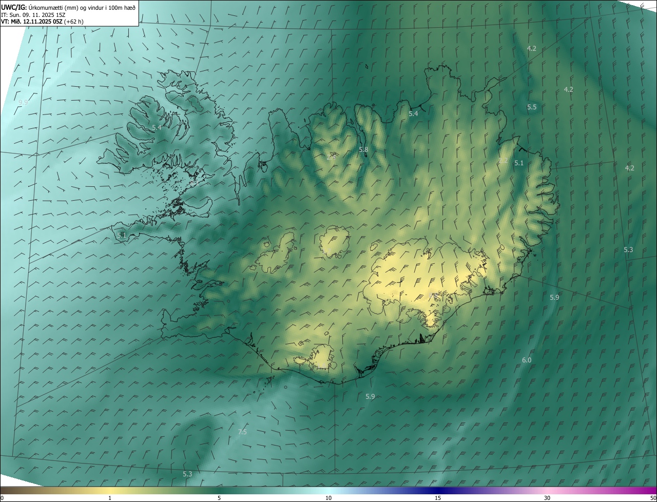657x502 pixels.
Task: Select the 'IT: Sun. 09. 11. 2025 15Z' line
Action: click(33, 15)
